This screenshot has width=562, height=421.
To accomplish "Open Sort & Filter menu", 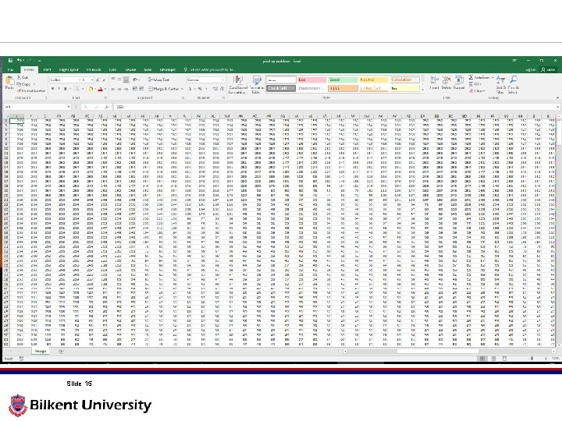I will click(x=500, y=85).
